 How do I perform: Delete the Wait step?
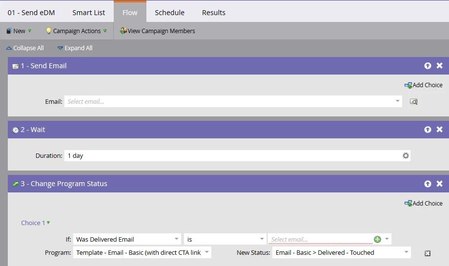(439, 129)
